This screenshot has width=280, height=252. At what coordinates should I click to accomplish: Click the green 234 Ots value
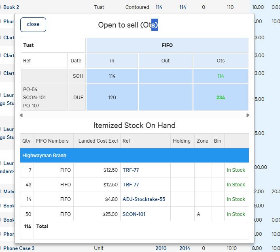(x=221, y=98)
